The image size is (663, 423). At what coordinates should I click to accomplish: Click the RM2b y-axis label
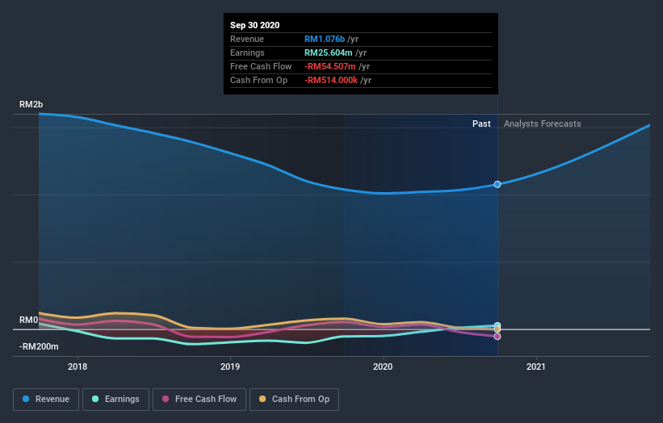31,104
